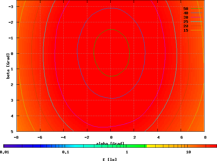Image resolution: width=217 pixels, height=161 pixels.
Task: Click the legend entry labeled 30
Action: point(186,17)
